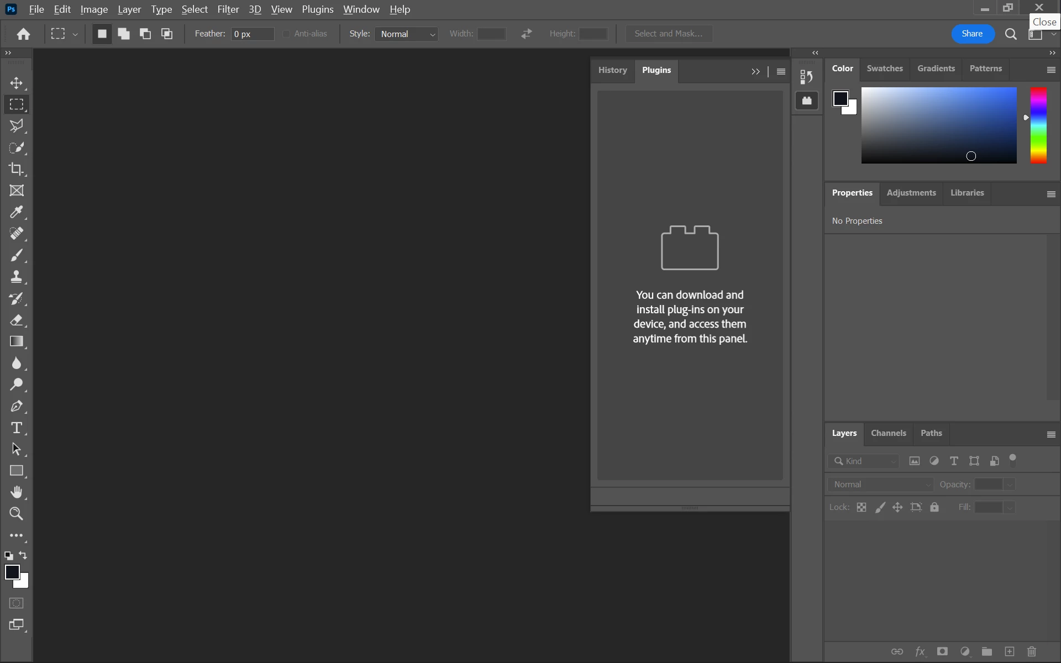Open the Kind filter dropdown in Layers
The height and width of the screenshot is (663, 1061).
(864, 461)
